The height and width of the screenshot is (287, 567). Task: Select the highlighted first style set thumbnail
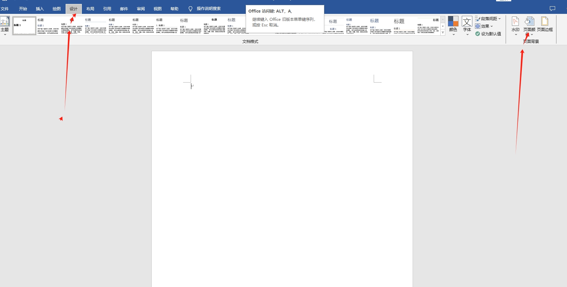(x=24, y=26)
